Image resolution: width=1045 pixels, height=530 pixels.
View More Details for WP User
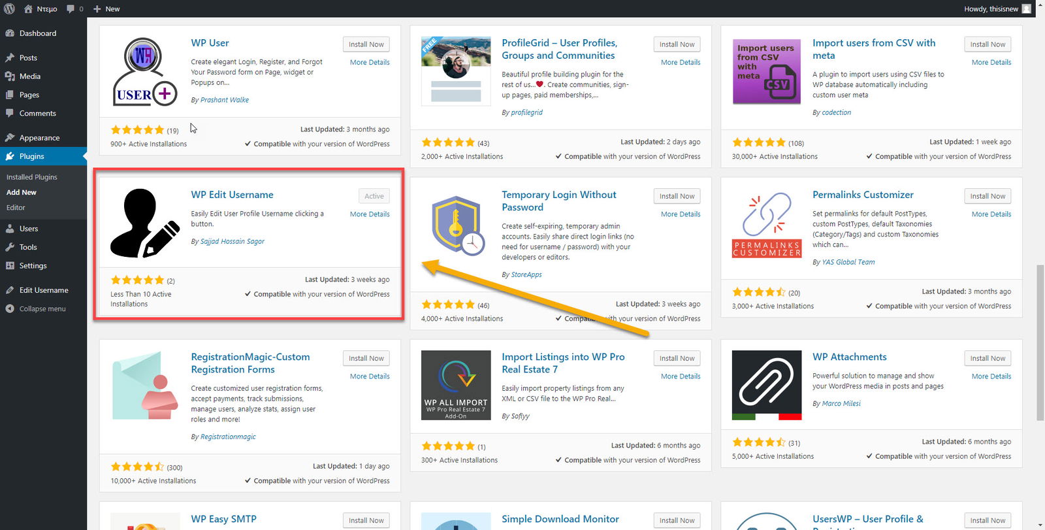(x=370, y=63)
